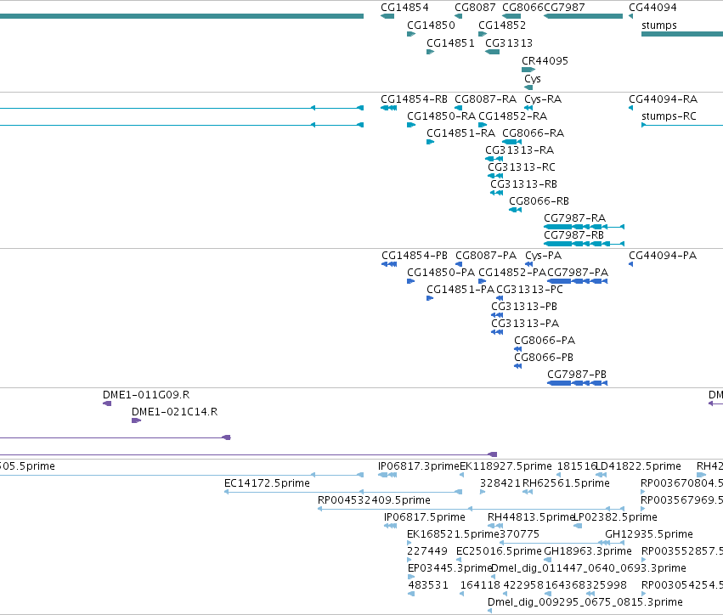Image resolution: width=723 pixels, height=615 pixels.
Task: Select protein label CG31313-PC
Action: 529,290
